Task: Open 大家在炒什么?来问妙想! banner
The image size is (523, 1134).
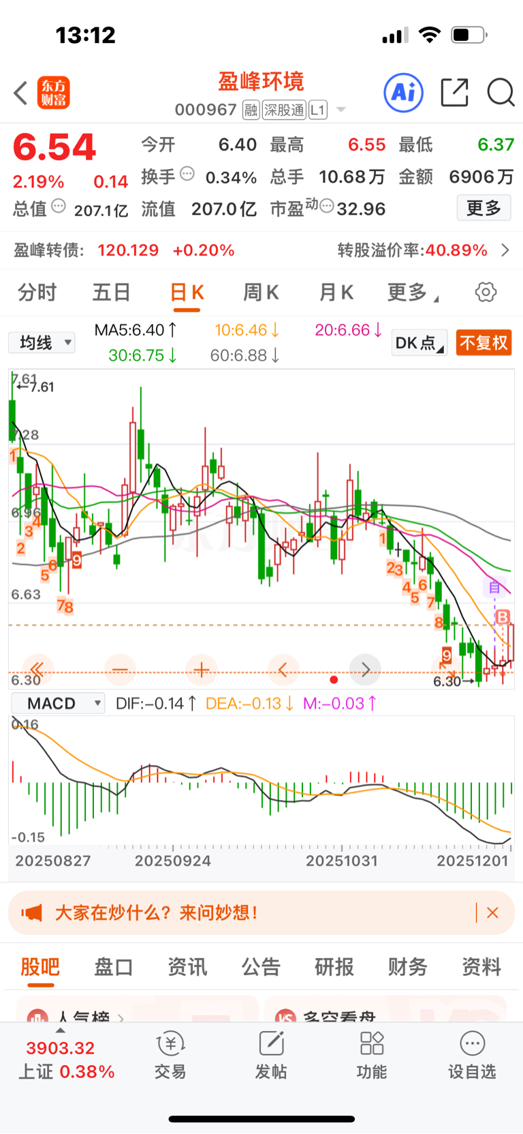Action: (261, 913)
